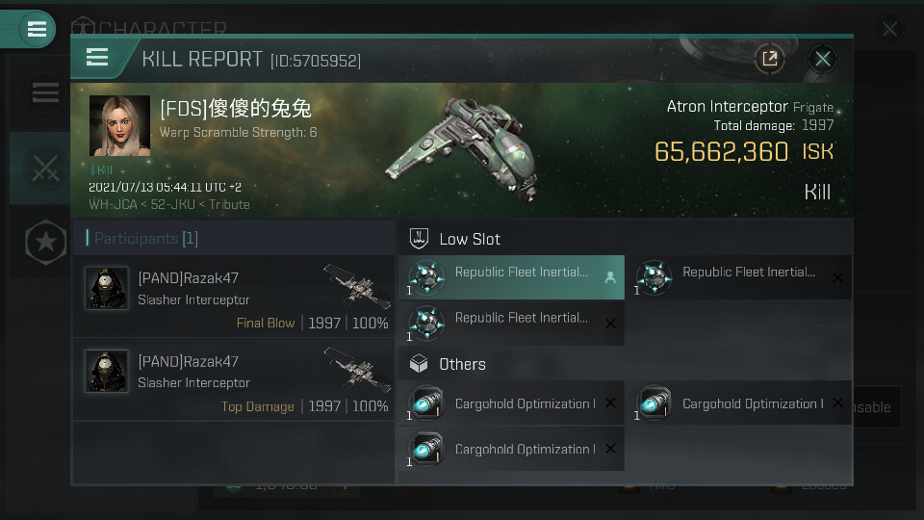924x520 pixels.
Task: Select the Participants [1] header
Action: tap(142, 238)
